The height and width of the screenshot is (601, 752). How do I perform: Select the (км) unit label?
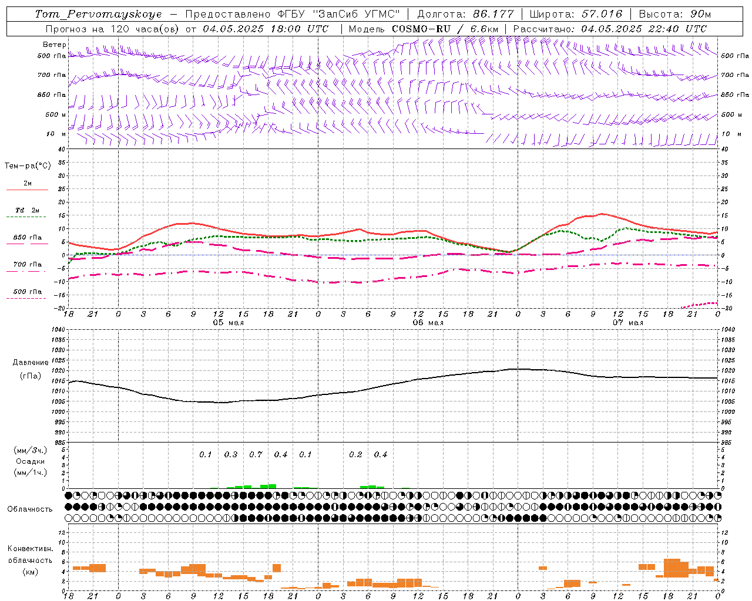click(x=31, y=572)
